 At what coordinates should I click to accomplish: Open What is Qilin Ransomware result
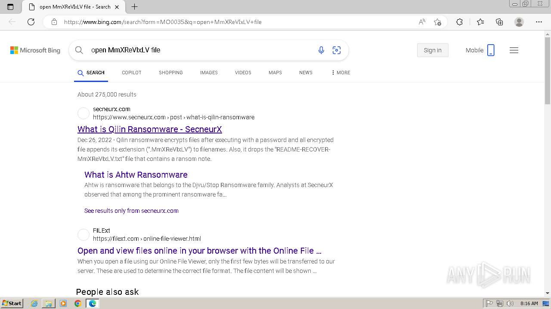[x=150, y=129]
